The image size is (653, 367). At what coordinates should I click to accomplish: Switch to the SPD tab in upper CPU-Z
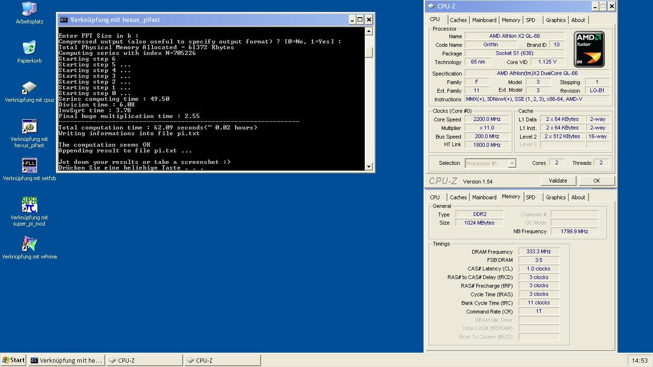tap(531, 20)
